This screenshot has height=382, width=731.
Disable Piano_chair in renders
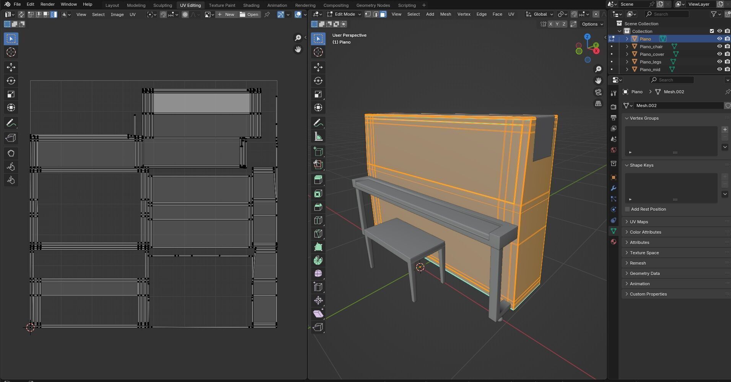[x=727, y=46]
